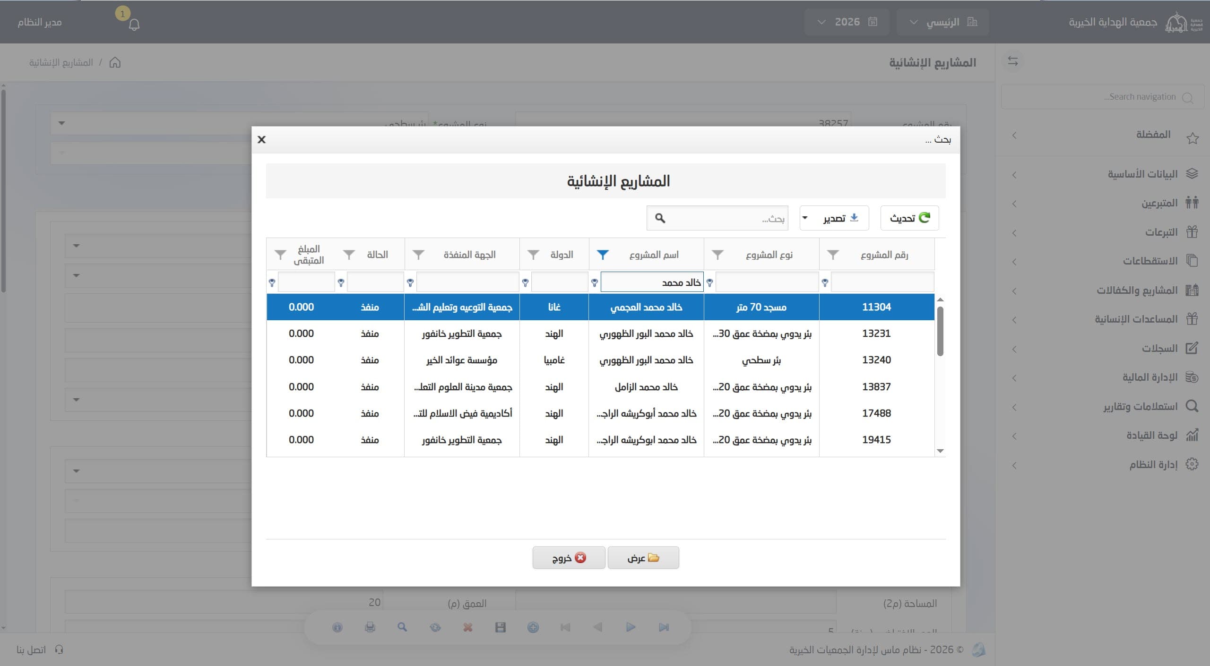Viewport: 1210px width, 666px height.
Task: Click the add new record plus icon
Action: (533, 627)
